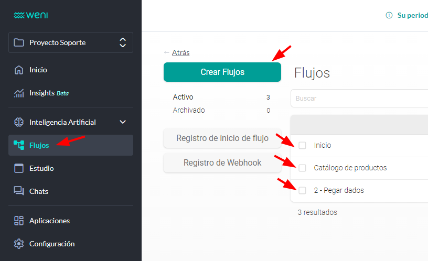Open the Proyecto Soporte project selector arrows

click(x=123, y=42)
